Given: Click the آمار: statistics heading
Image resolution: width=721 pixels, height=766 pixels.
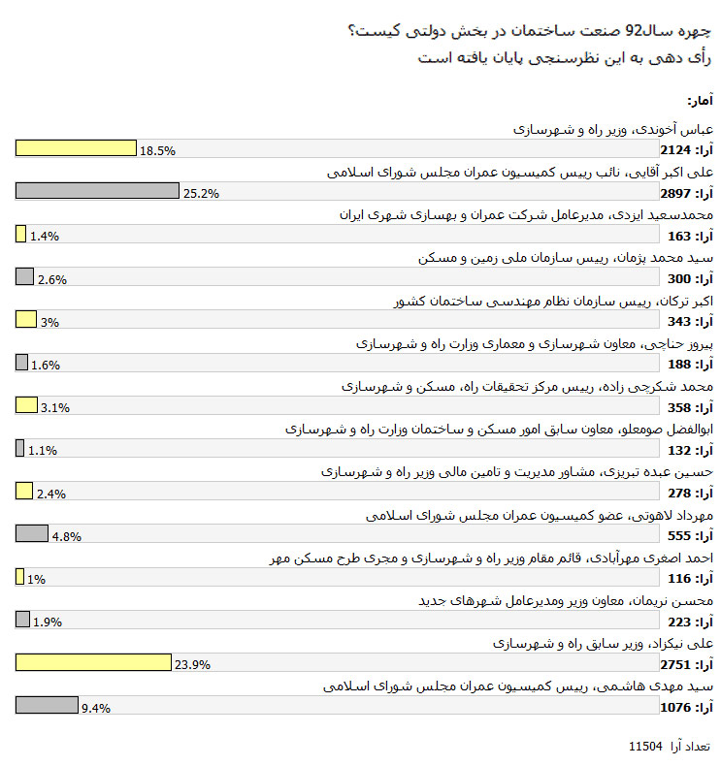Looking at the screenshot, I should point(700,101).
